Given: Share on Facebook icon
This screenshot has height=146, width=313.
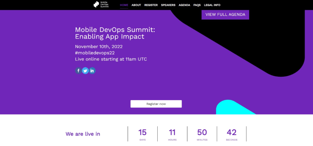Looking at the screenshot, I should pos(78,70).
